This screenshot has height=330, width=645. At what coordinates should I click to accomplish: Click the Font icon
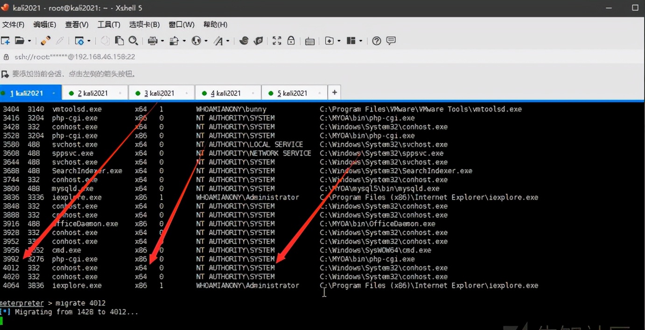(x=218, y=41)
